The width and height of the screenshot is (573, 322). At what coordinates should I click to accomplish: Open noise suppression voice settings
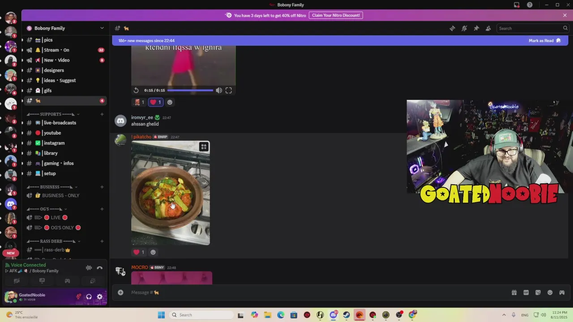[x=89, y=268]
